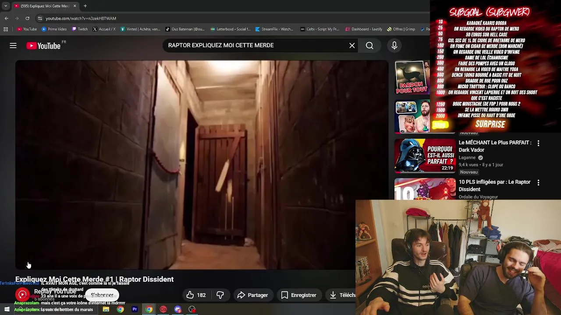Open the Pardon Pour Tout thumbnail
Viewport: 561px width, 315px height.
click(412, 77)
